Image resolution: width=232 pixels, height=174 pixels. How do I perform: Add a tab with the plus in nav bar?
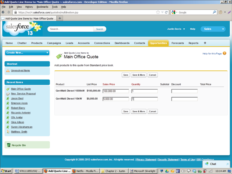(x=205, y=43)
